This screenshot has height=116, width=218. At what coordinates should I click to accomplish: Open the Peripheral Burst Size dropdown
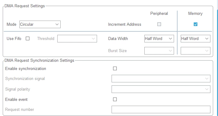[x=159, y=51]
